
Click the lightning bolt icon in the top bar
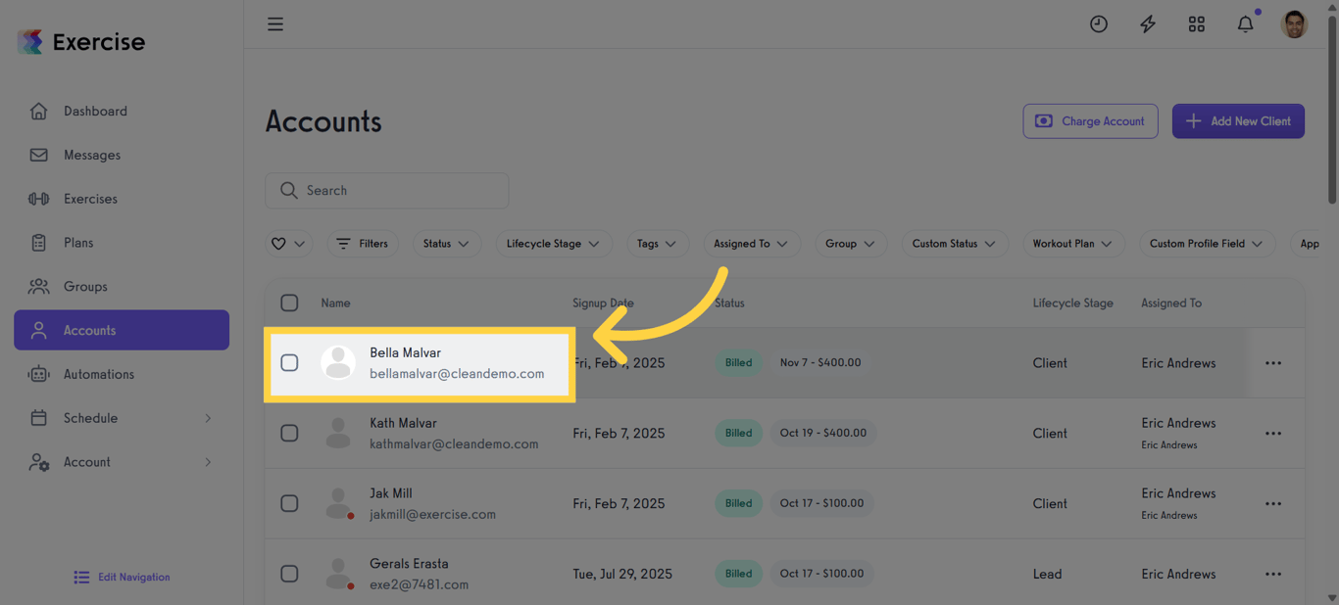(1147, 23)
